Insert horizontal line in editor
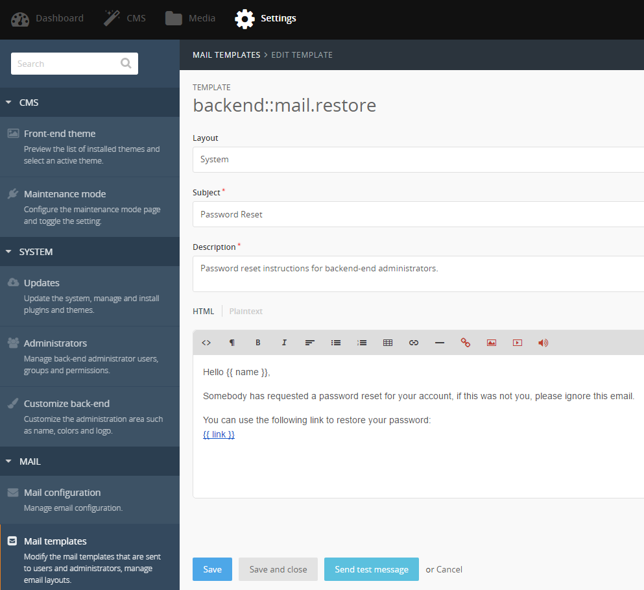 tap(440, 343)
